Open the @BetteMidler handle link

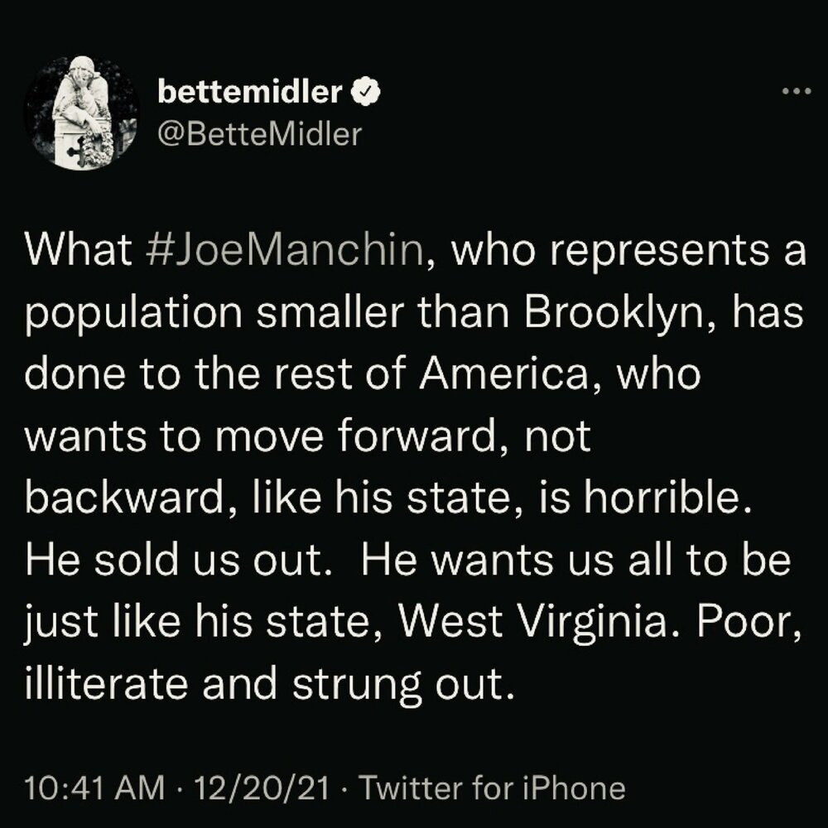click(259, 132)
